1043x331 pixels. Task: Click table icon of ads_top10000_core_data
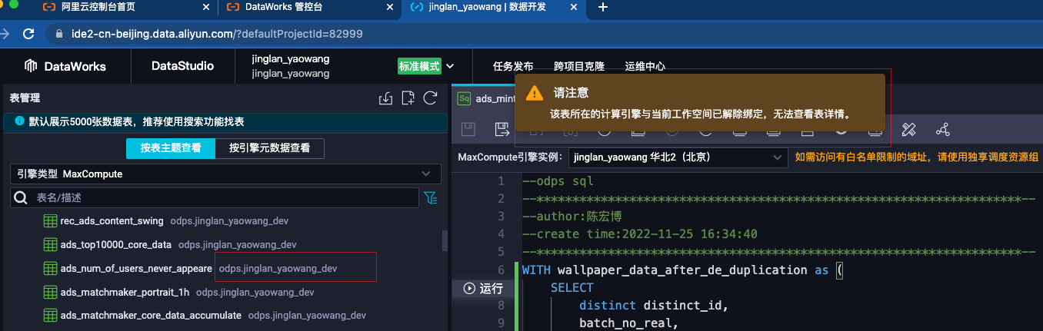[x=50, y=245]
